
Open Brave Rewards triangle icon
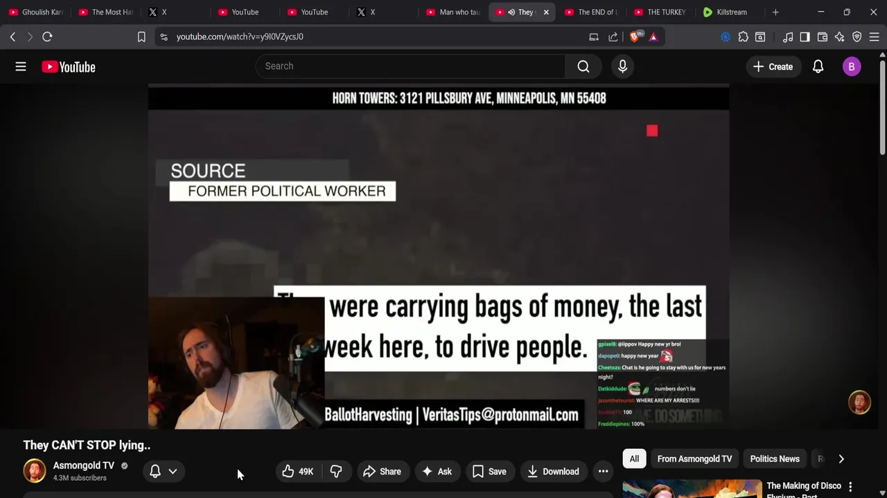653,37
